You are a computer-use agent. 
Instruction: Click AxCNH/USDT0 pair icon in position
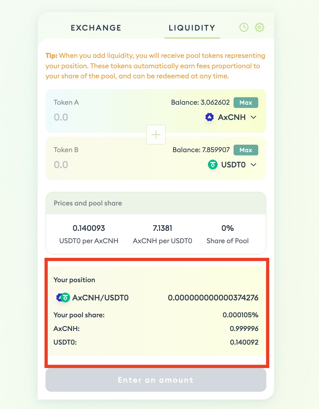[63, 297]
